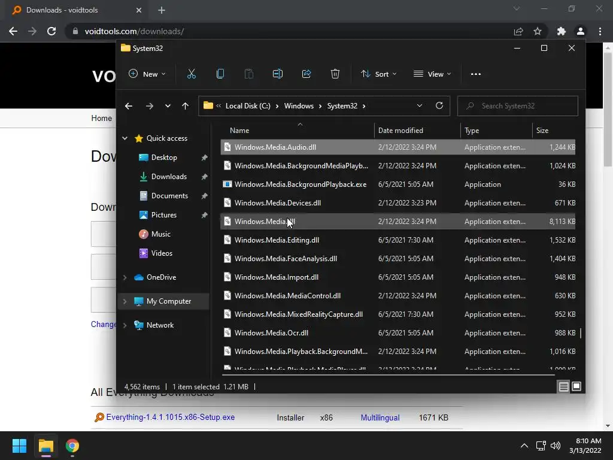Select Windows.Media.Ocr.dll file

click(398, 333)
